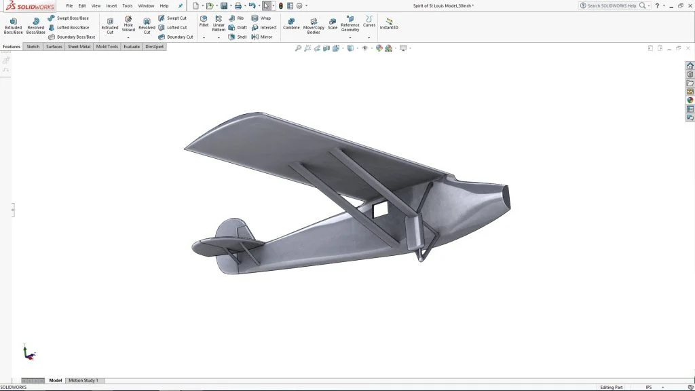695x391 pixels.
Task: Select the Extruded Boss/Base tool
Action: [13, 25]
